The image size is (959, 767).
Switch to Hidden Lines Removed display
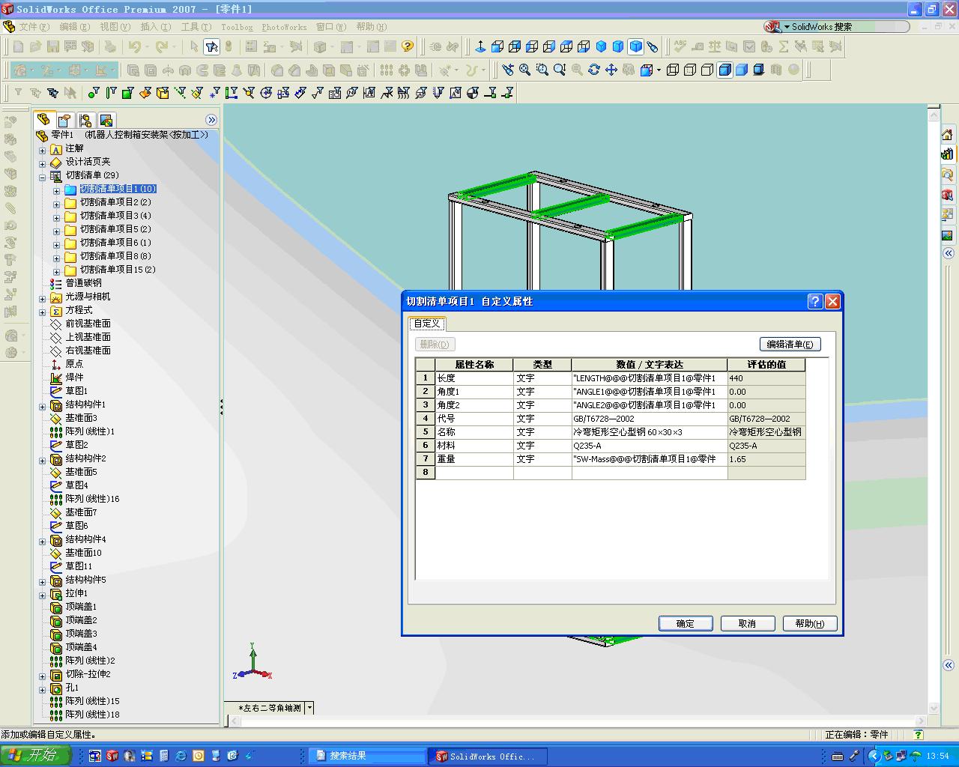(x=707, y=70)
